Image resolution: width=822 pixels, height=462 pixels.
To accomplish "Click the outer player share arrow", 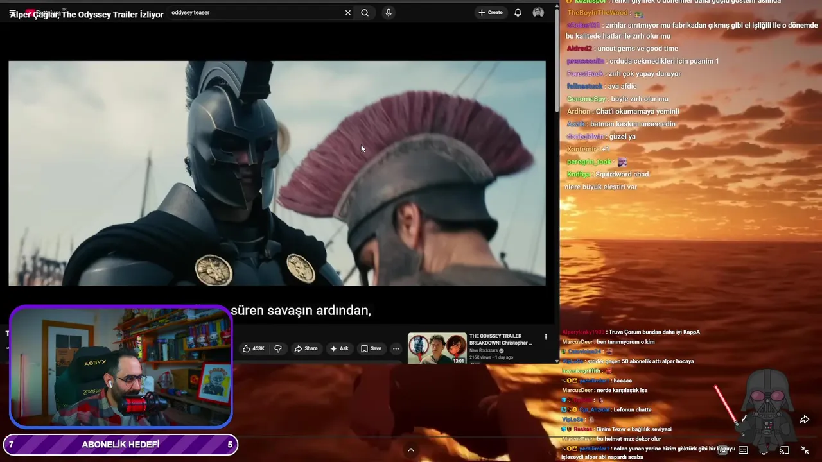I will [x=804, y=420].
